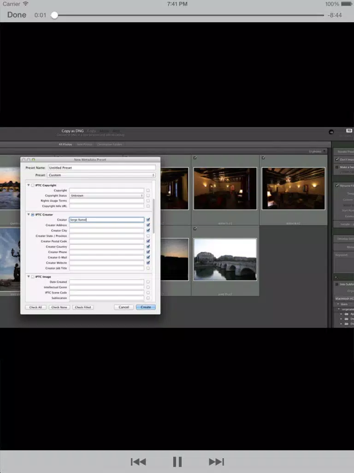Click the Creator Website input field
The image size is (354, 473).
106,263
